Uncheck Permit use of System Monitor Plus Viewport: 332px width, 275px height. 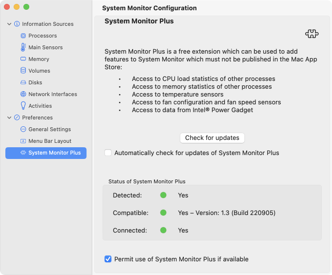pyautogui.click(x=108, y=259)
